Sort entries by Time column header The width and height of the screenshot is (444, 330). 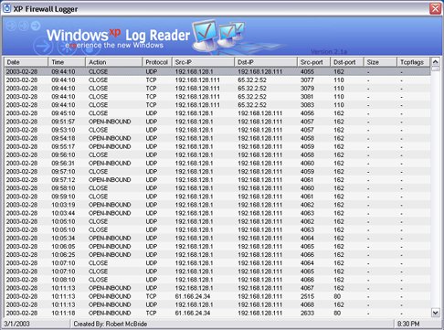point(67,62)
